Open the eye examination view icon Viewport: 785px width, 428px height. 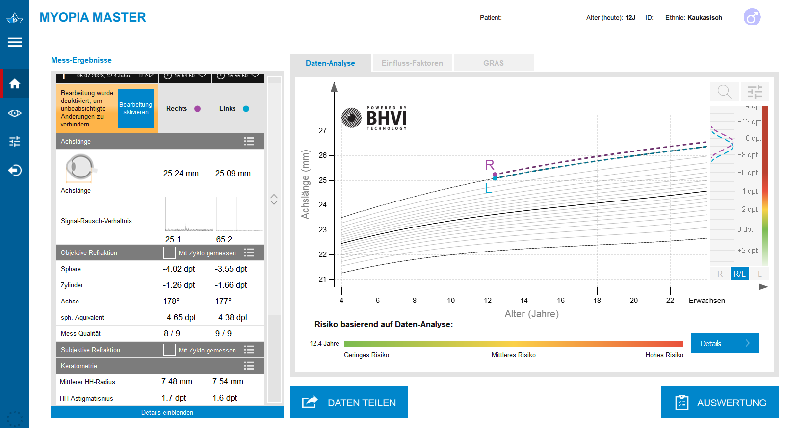15,113
